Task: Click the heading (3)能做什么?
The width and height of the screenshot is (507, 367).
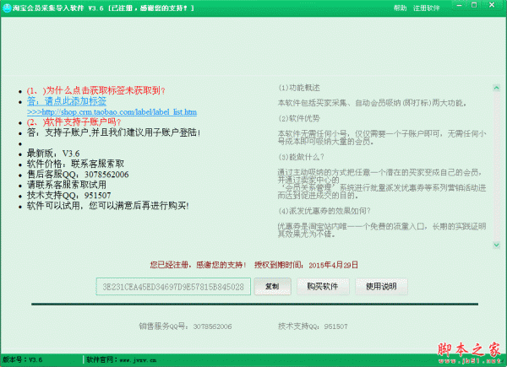Action: 301,157
